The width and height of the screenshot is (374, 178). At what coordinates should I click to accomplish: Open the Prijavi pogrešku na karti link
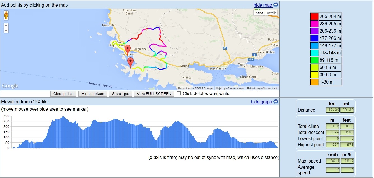click(262, 89)
